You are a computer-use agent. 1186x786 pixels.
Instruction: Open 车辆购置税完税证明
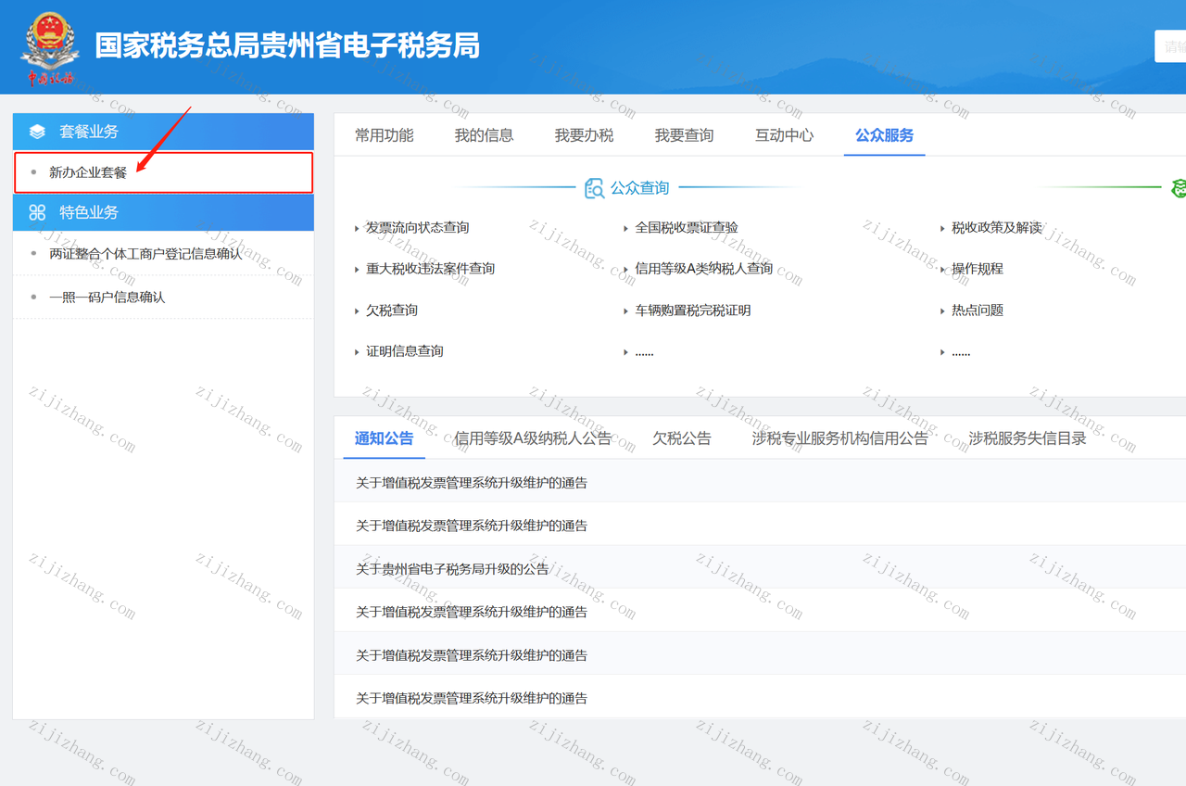point(693,311)
